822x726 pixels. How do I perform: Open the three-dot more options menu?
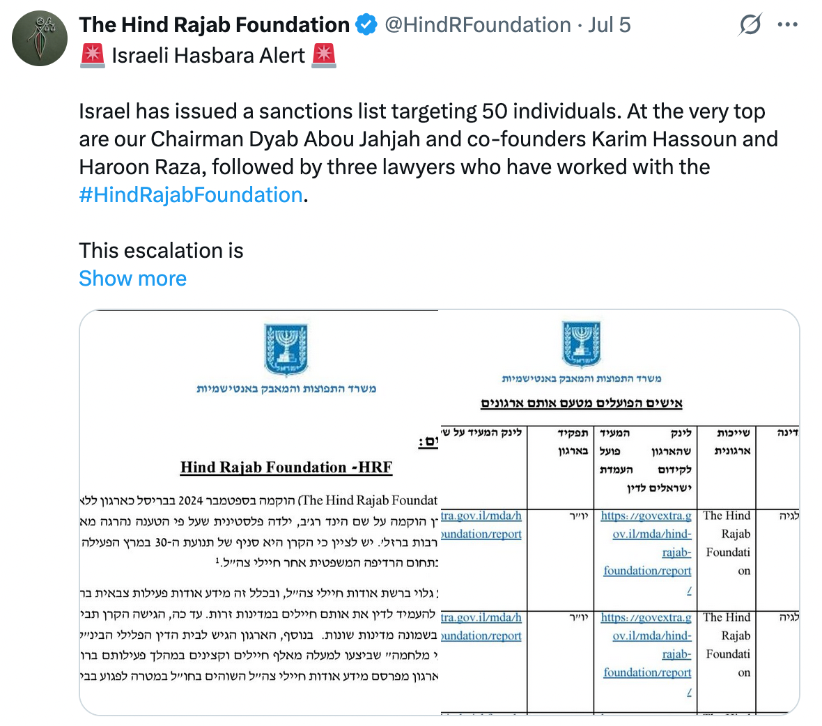(x=787, y=24)
